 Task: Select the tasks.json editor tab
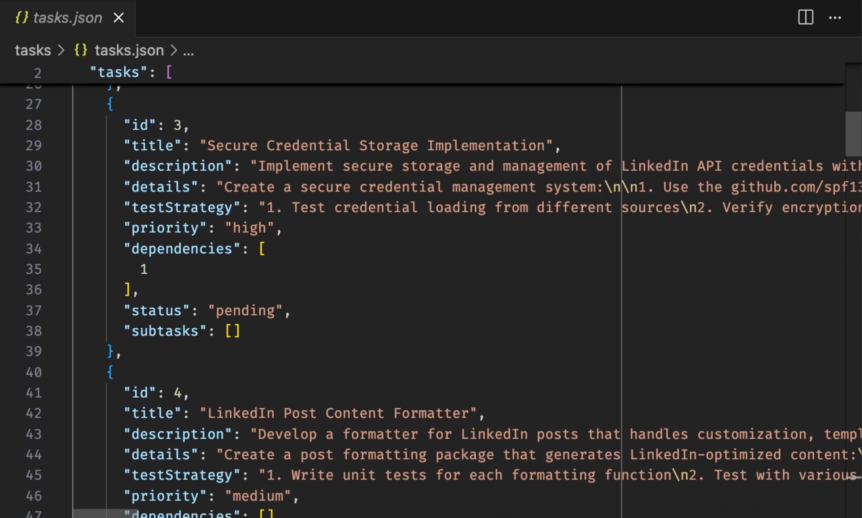pos(67,18)
